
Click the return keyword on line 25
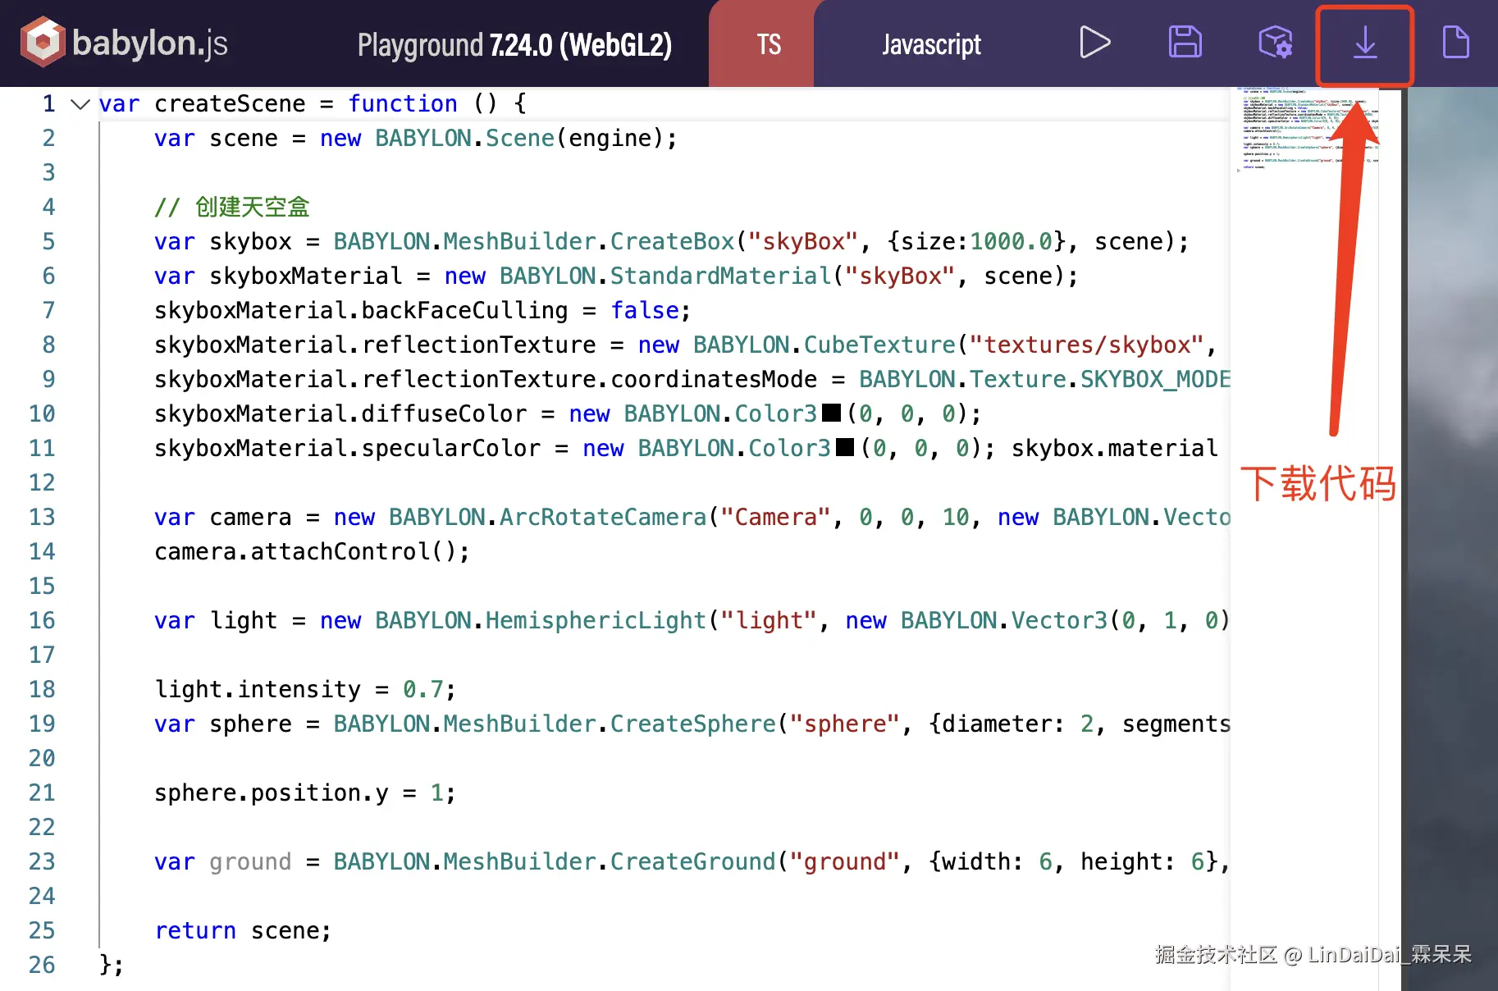click(x=195, y=930)
